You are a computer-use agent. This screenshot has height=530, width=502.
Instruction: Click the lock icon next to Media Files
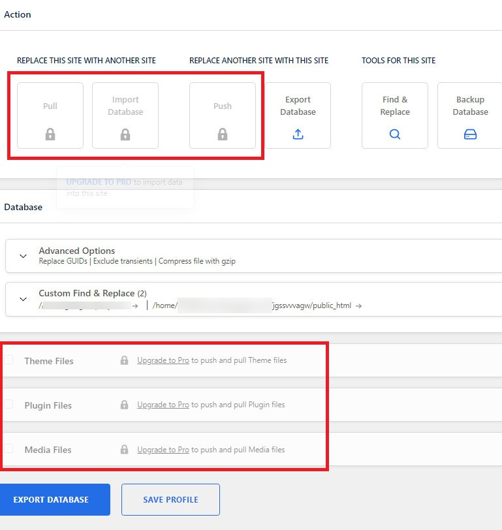pyautogui.click(x=124, y=450)
